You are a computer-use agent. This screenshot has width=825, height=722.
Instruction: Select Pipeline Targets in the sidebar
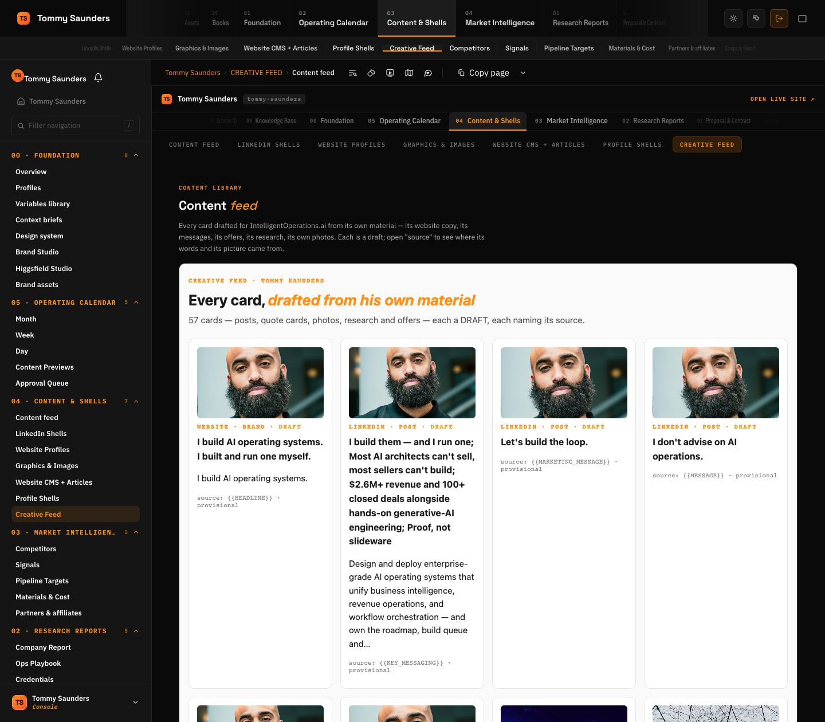(42, 581)
